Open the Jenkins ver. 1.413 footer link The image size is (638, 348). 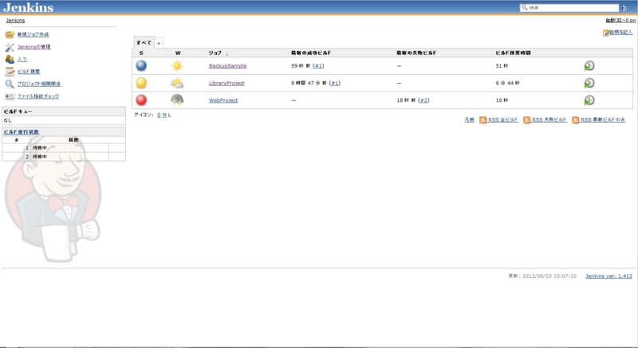[x=608, y=276]
